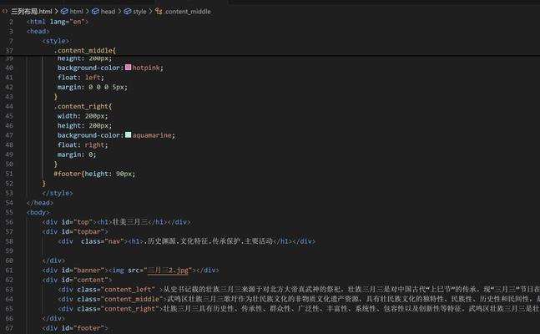Click the 三列布局.html breadcrumb file item
Screen dimensions: 540x334
click(32, 12)
